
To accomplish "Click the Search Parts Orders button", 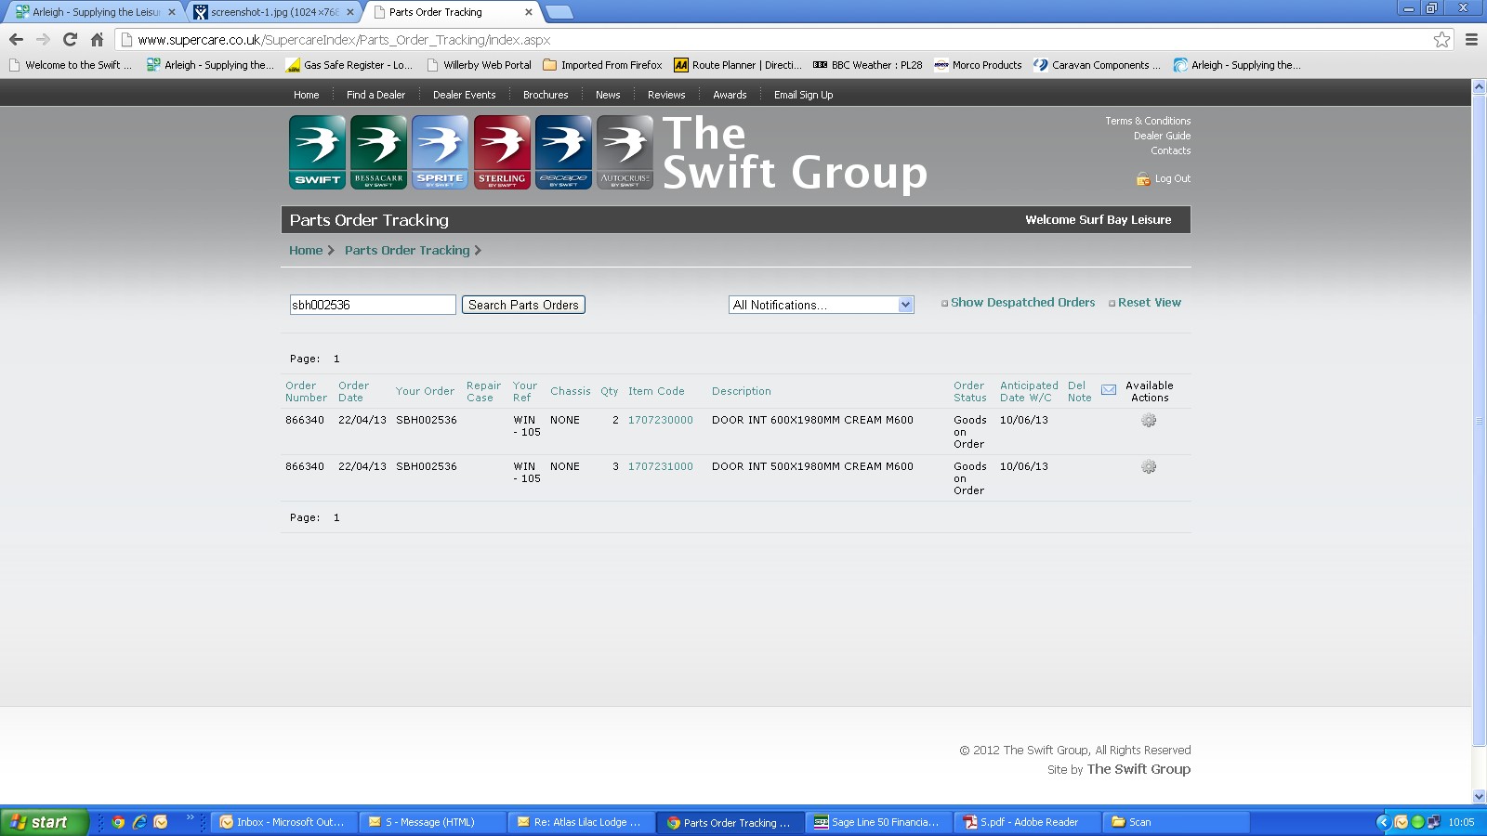I will click(523, 305).
